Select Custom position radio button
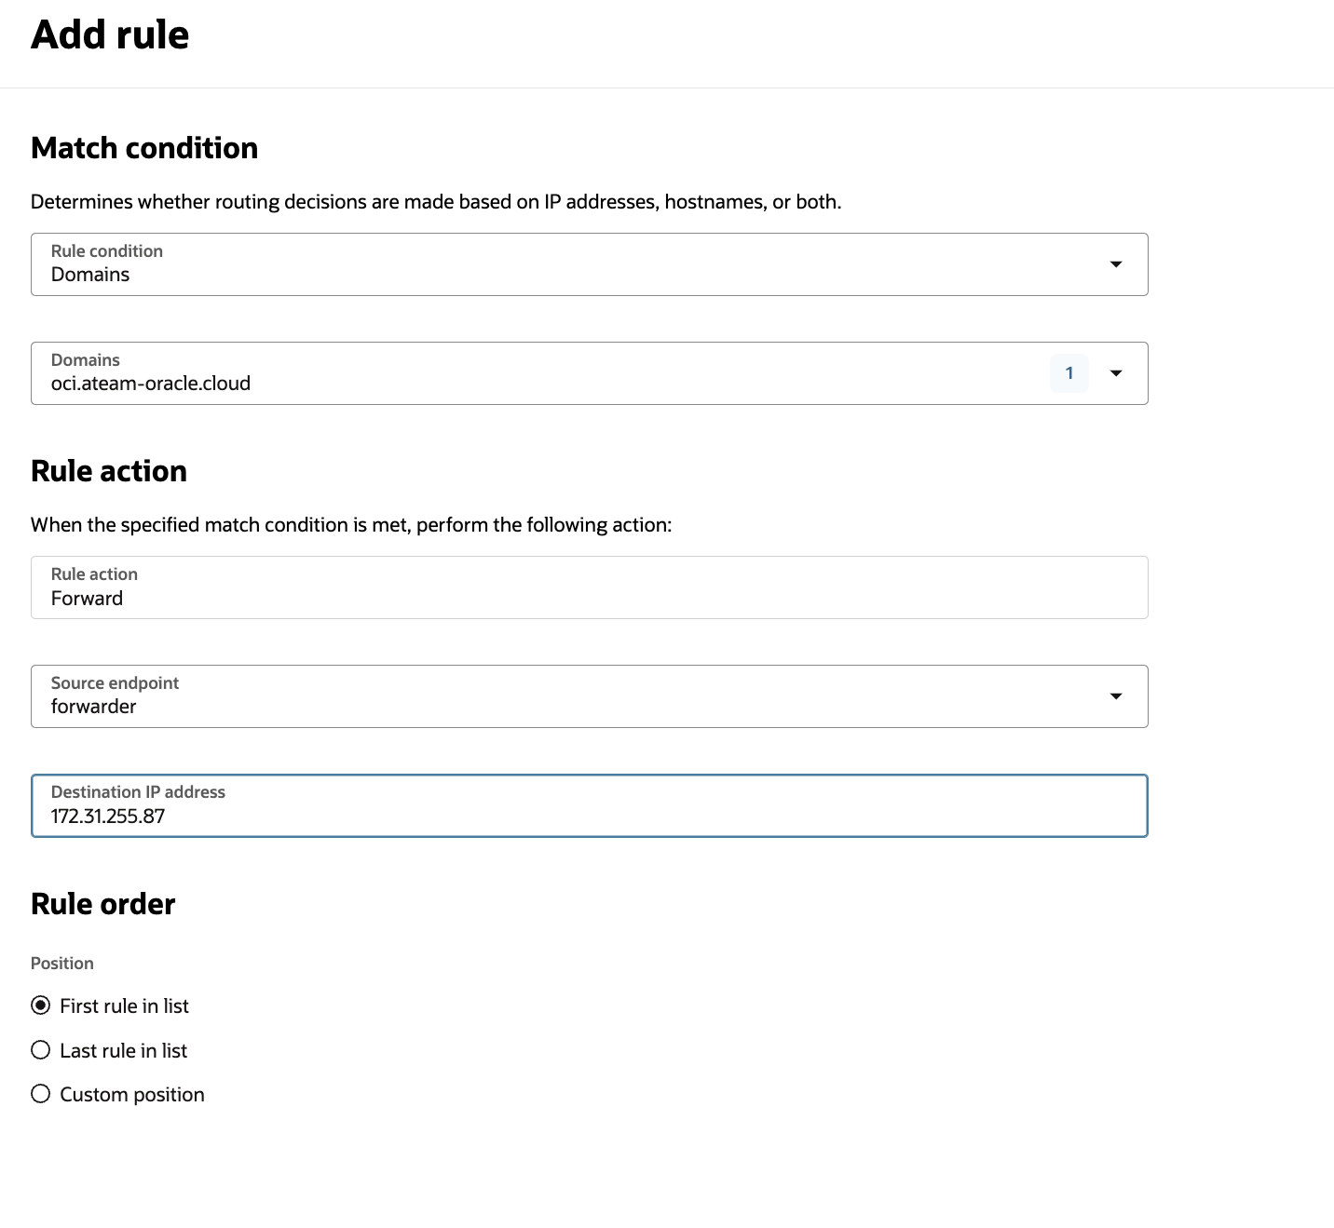Screen dimensions: 1334x1228 point(41,1094)
